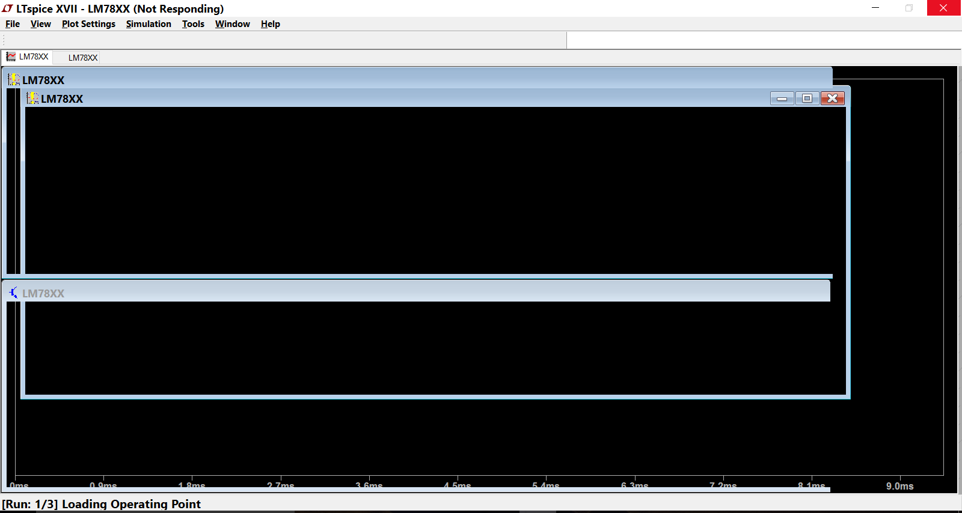Maximize the front LM78XX child window
Screen dimensions: 962x513
(807, 99)
